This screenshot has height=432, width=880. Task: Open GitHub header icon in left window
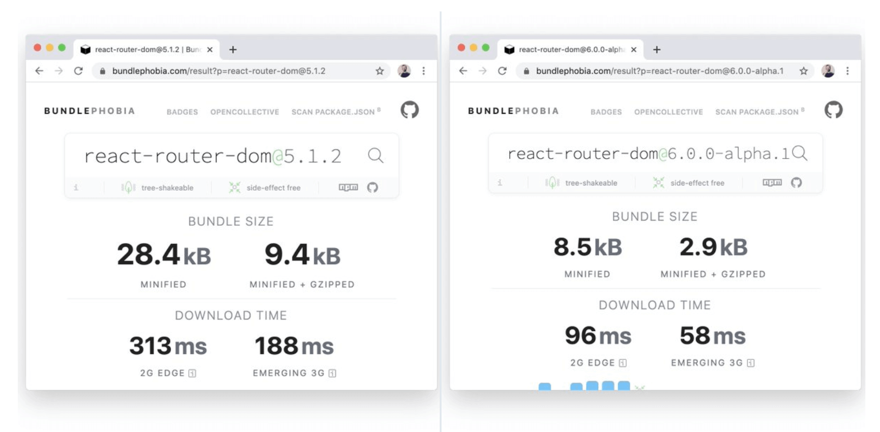409,110
